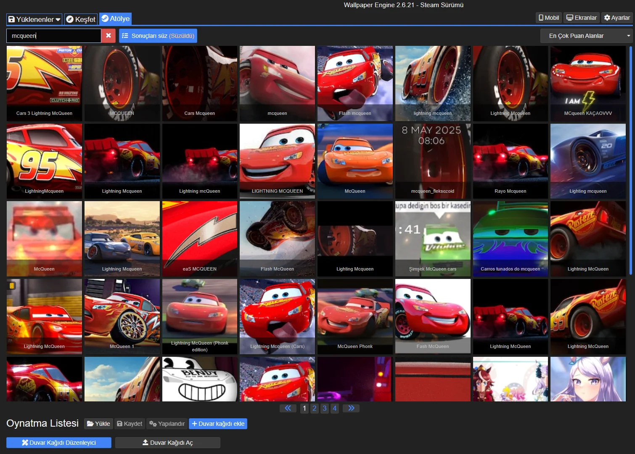Expand the Yüklenenler tab dropdown
Viewport: 635px width, 454px height.
[34, 19]
